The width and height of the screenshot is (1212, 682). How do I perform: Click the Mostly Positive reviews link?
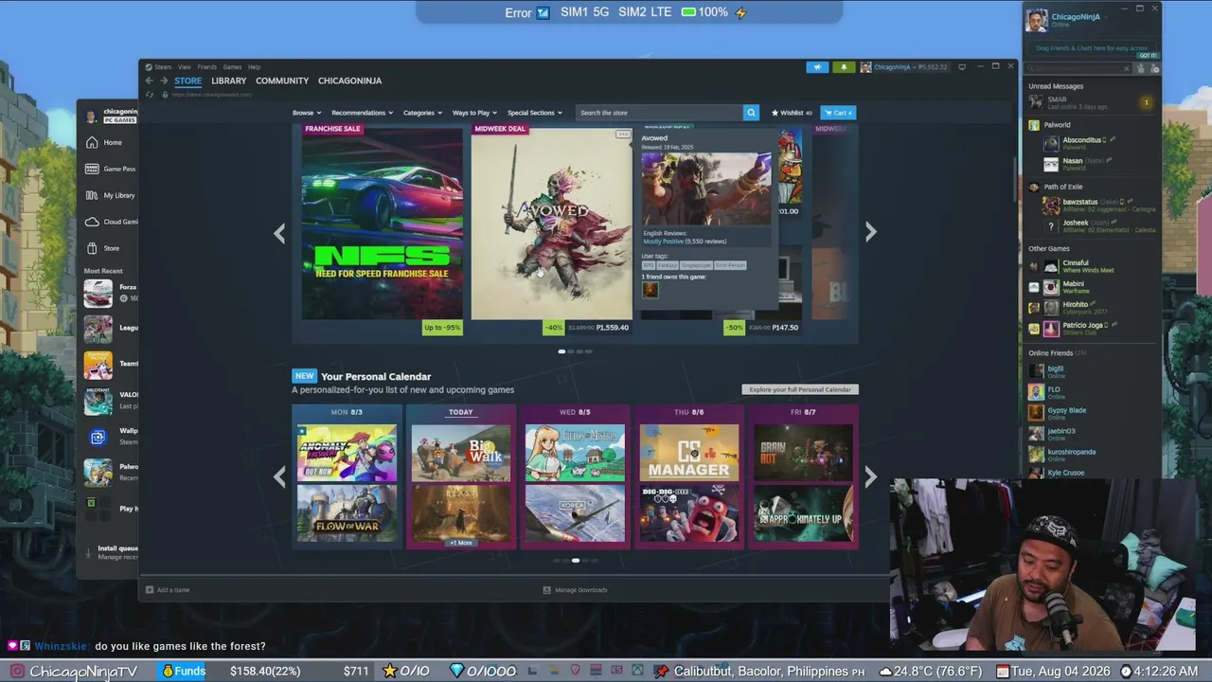[663, 242]
